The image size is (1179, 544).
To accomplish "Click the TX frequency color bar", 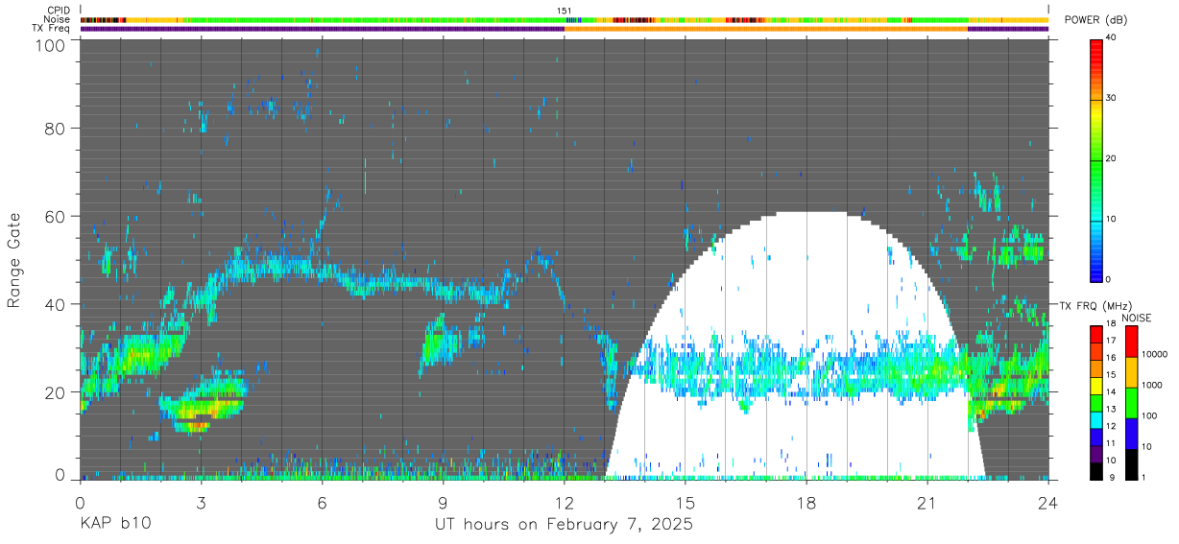I will point(1096,402).
